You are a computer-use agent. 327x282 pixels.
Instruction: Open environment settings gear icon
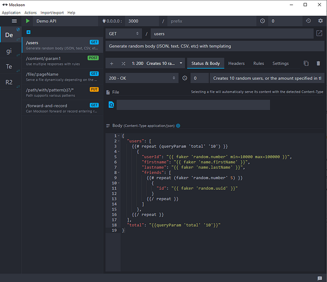(x=320, y=21)
